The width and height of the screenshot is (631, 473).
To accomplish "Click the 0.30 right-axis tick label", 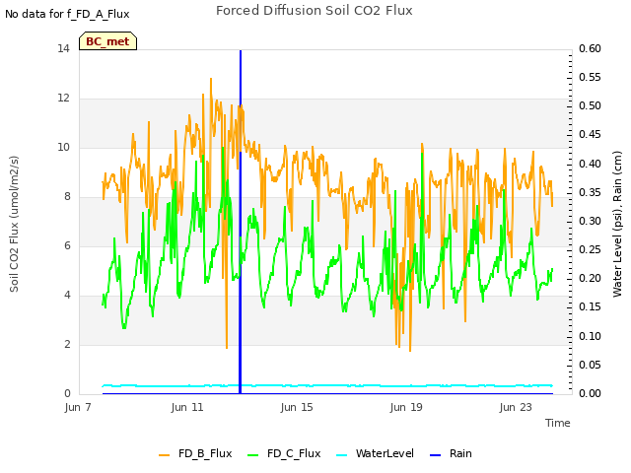I will click(x=590, y=221).
